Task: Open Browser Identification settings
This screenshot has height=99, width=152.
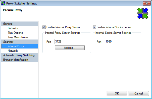Action: click(x=20, y=60)
